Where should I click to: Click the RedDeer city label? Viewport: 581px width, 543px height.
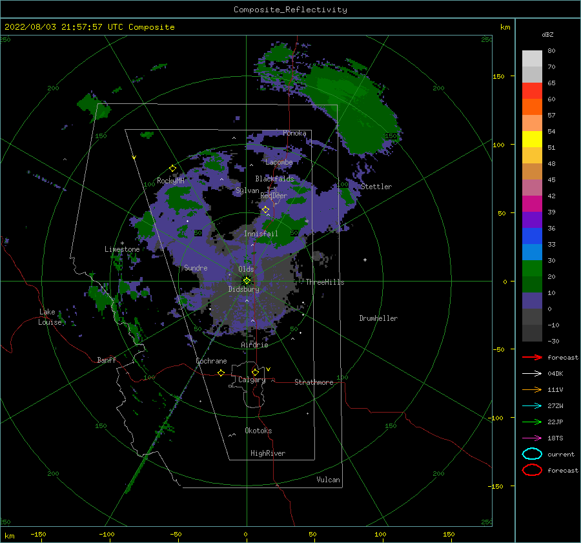(x=274, y=196)
